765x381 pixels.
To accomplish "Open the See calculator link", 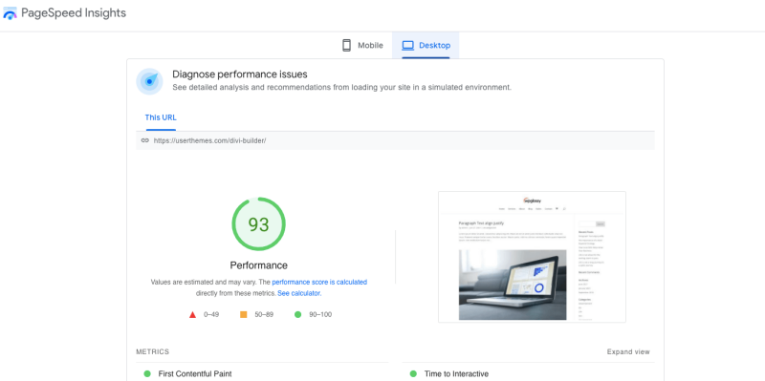I will tap(299, 293).
